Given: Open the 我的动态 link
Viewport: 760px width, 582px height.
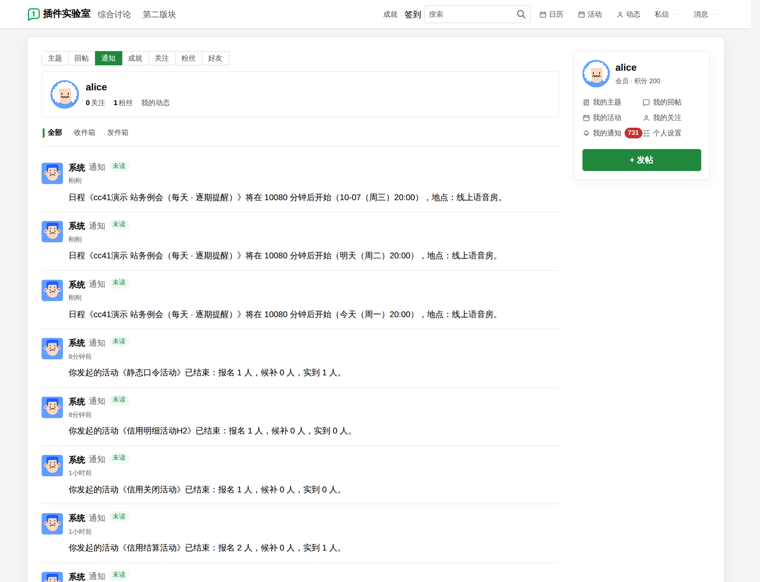Looking at the screenshot, I should pyautogui.click(x=156, y=103).
